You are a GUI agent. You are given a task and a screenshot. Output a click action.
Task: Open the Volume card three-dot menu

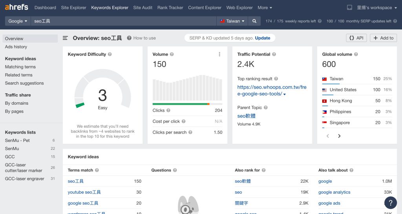click(219, 54)
